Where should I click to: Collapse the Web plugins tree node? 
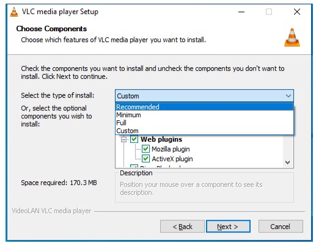[x=123, y=139]
